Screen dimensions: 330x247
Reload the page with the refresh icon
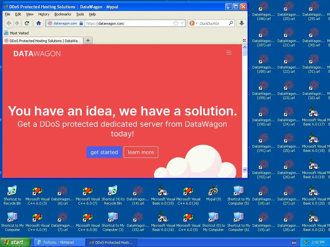click(27, 23)
